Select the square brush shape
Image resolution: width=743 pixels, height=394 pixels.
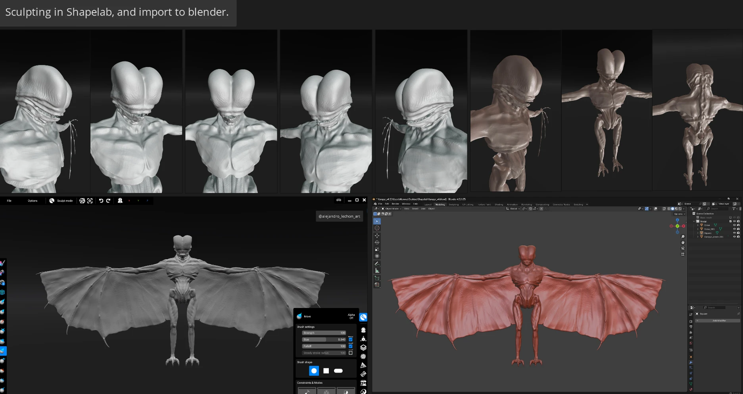point(326,371)
